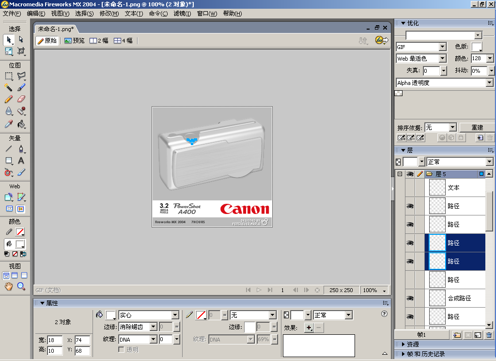Viewport: 496px width, 361px height.
Task: Open the stroke color swatch in 属性 panel
Action: click(x=201, y=315)
